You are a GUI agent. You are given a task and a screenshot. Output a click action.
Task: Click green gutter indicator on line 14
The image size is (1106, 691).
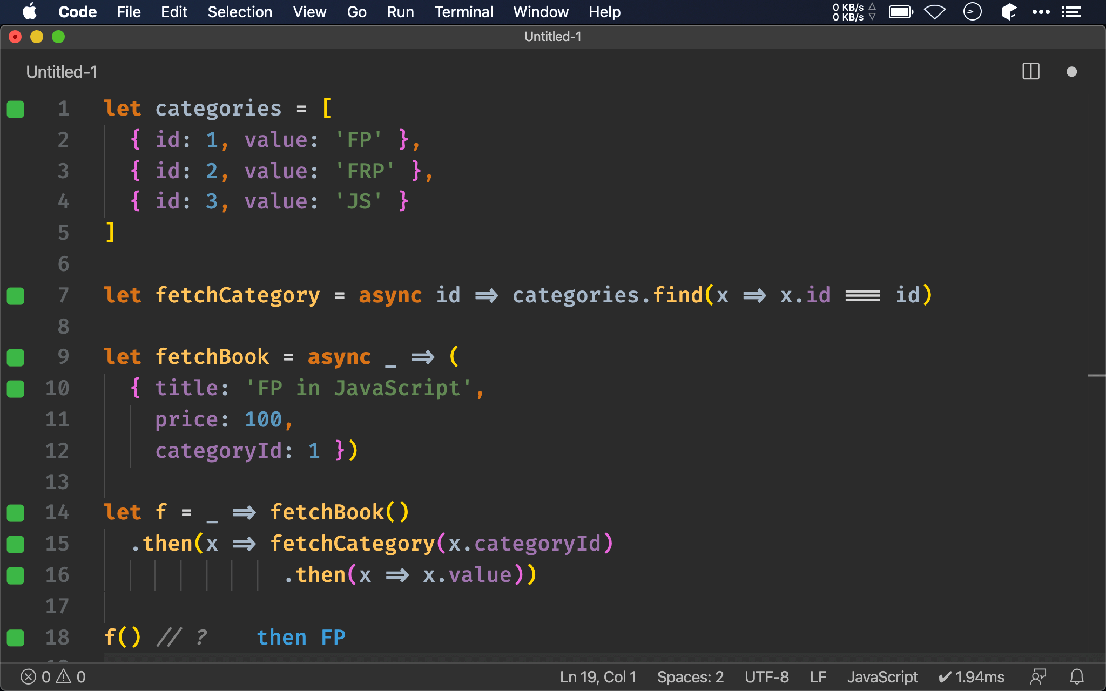pos(16,513)
